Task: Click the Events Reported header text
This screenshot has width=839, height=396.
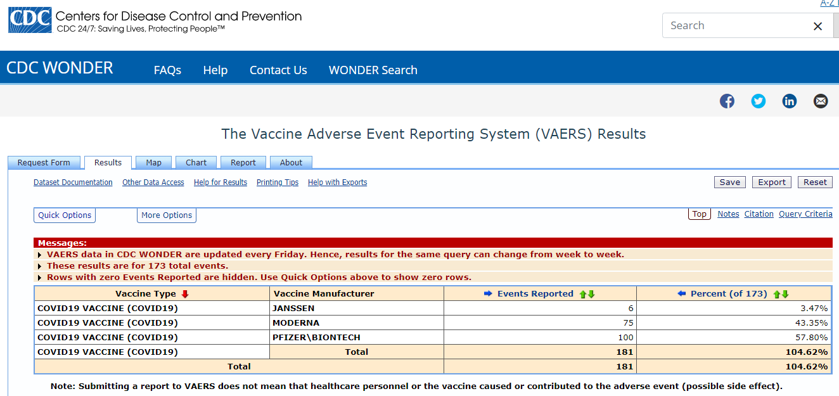Action: 535,294
